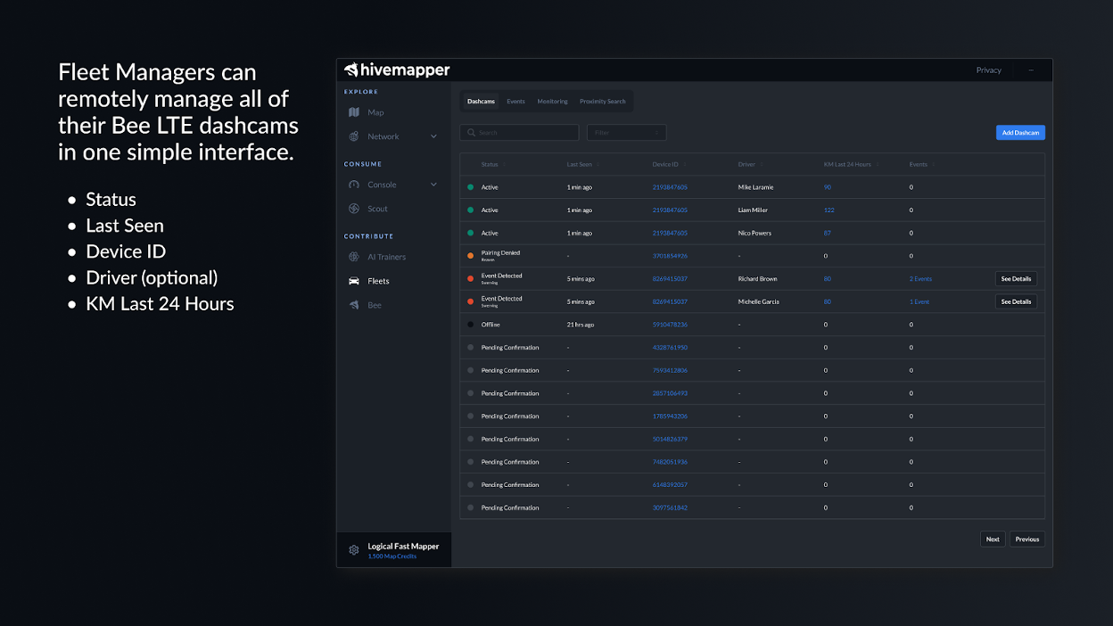Screen dimensions: 1113x626
Task: Click the Add Dashcam button
Action: coord(1020,133)
